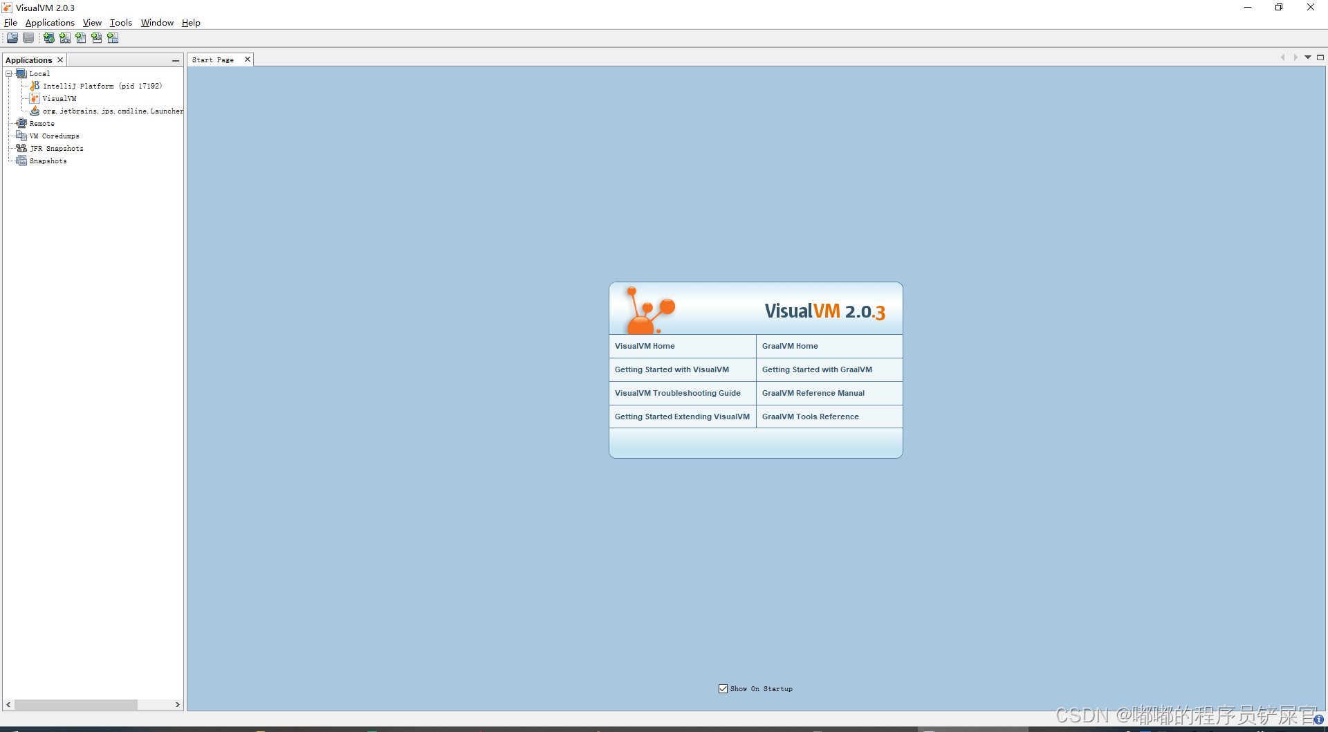Viewport: 1328px width, 732px height.
Task: Open VisualVM Troubleshooting Guide link
Action: tap(677, 393)
